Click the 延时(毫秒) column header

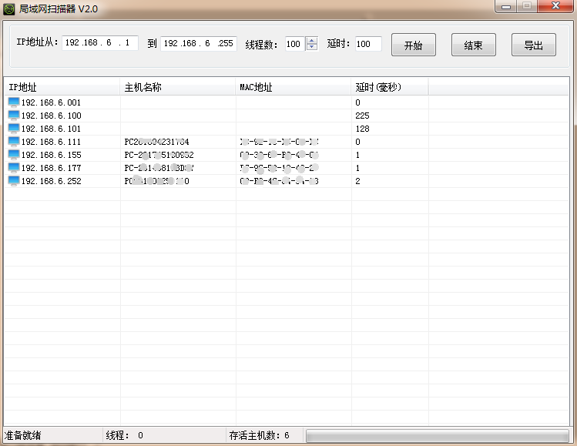[390, 87]
